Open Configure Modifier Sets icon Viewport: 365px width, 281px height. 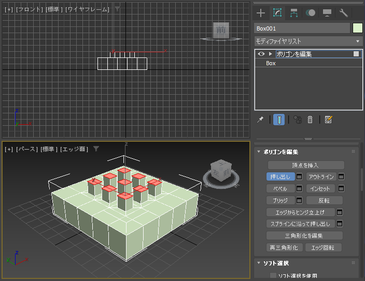click(x=328, y=120)
